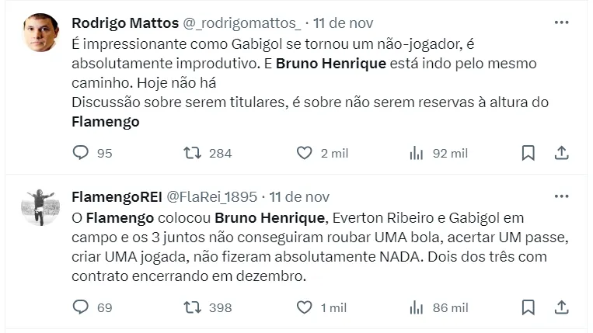View analytics on FlamengoREI's tweet
The image size is (593, 333).
[x=416, y=307]
